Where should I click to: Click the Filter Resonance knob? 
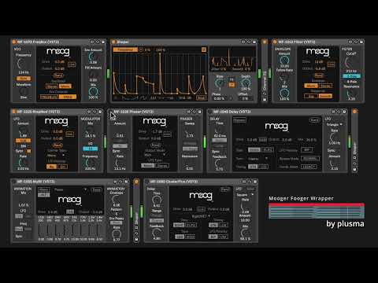pos(350,94)
